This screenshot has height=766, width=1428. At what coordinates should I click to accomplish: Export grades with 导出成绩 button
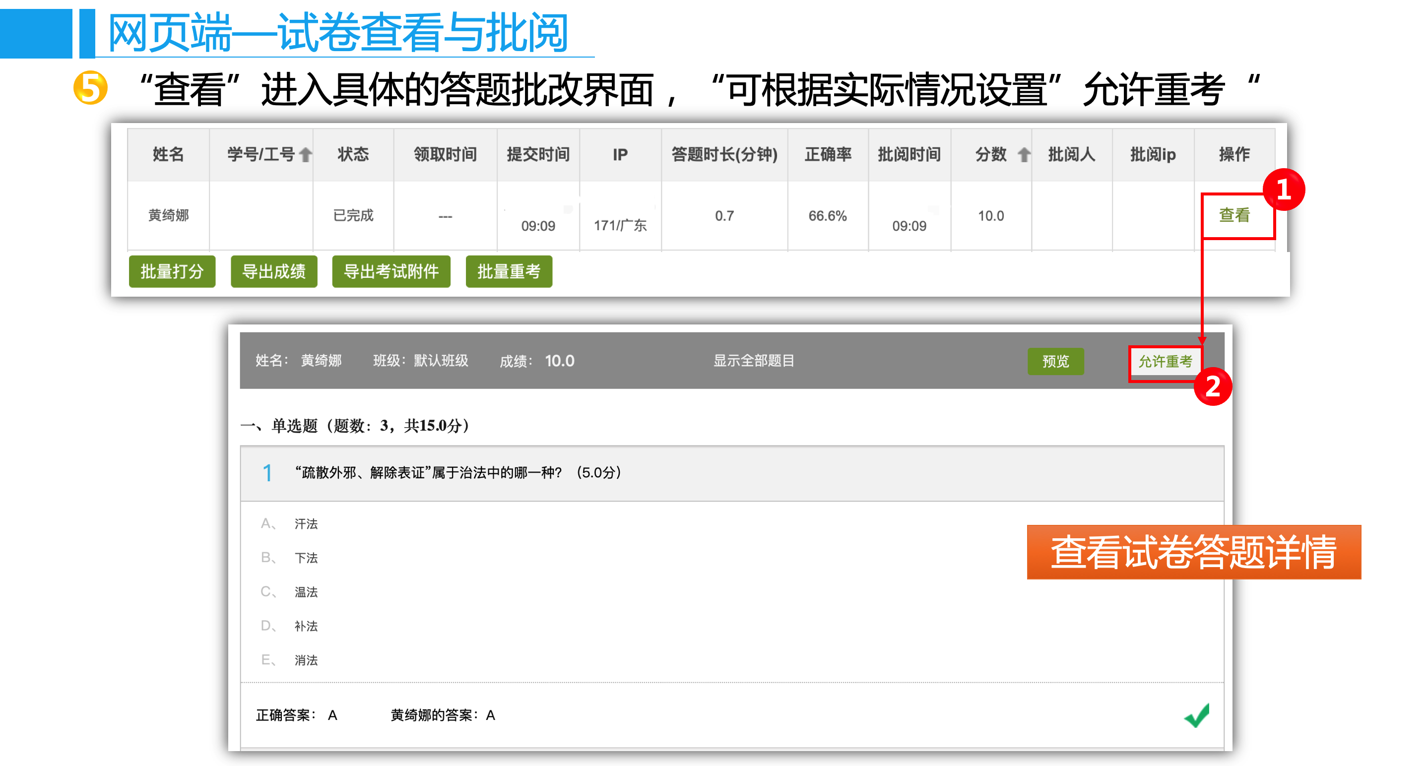274,271
